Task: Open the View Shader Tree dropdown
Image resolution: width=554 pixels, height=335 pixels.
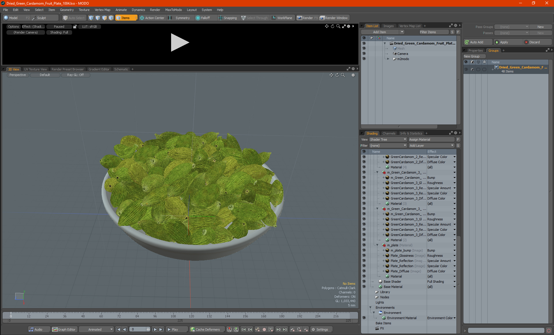Action: 388,139
